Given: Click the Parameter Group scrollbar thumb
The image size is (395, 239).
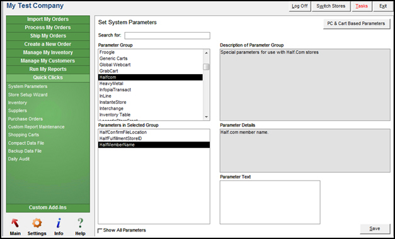Looking at the screenshot, I should pos(206,67).
